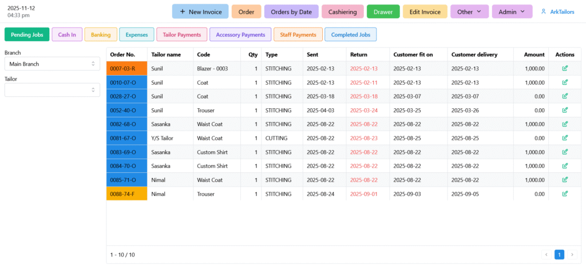Open the Drawer button
The height and width of the screenshot is (268, 586).
383,11
